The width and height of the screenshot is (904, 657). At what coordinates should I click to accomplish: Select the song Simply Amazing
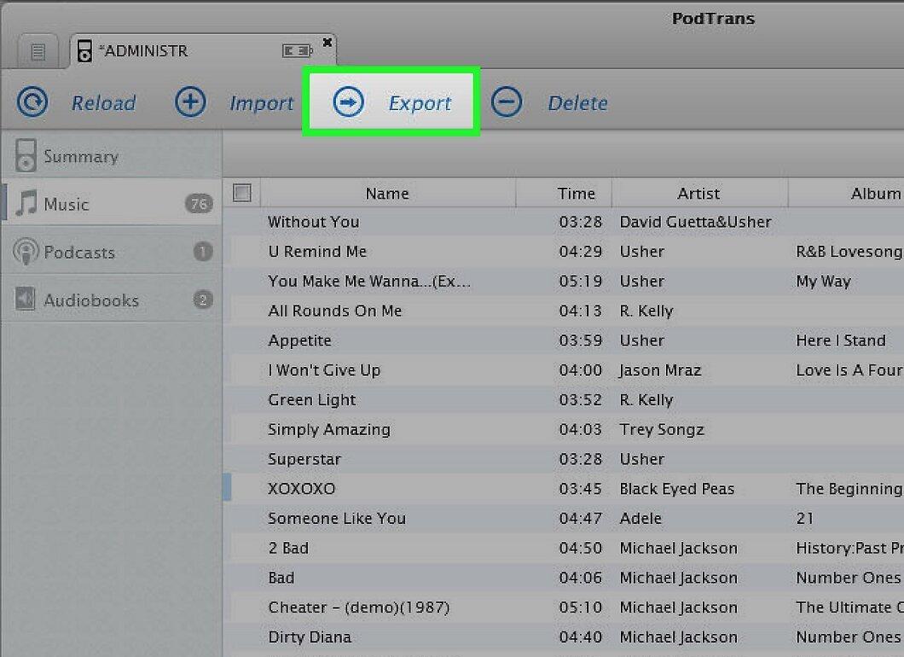(x=329, y=429)
